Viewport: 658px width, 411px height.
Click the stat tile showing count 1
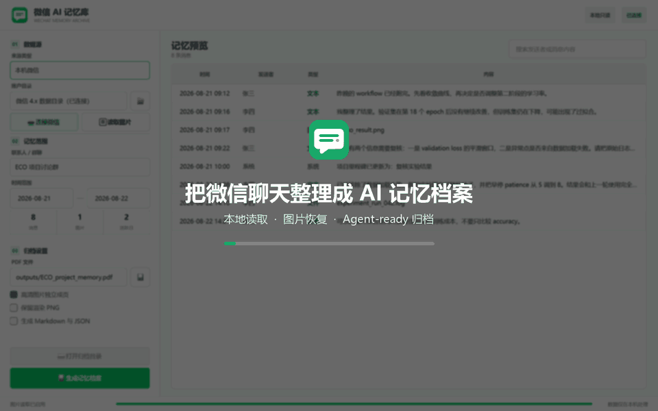(x=80, y=221)
